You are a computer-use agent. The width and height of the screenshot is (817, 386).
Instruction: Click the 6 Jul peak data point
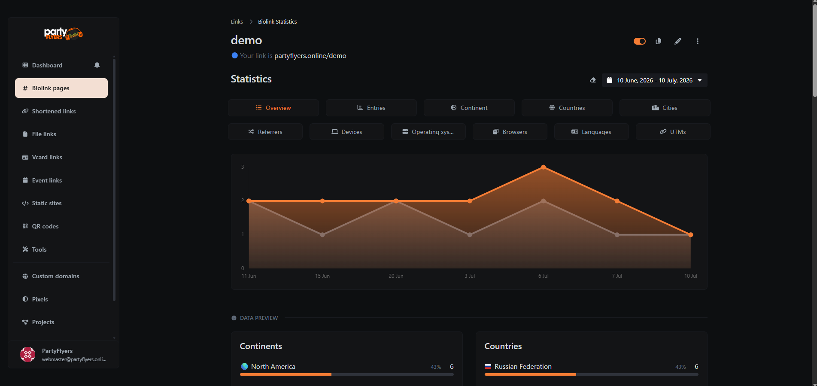click(x=544, y=167)
